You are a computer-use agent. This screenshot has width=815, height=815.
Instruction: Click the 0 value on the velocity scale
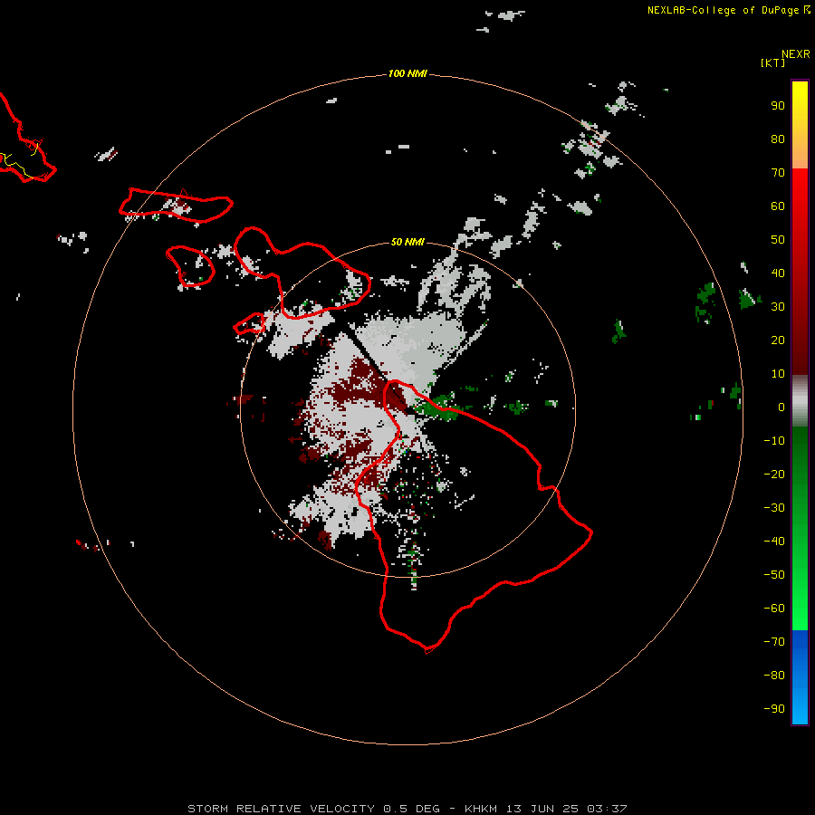click(781, 407)
